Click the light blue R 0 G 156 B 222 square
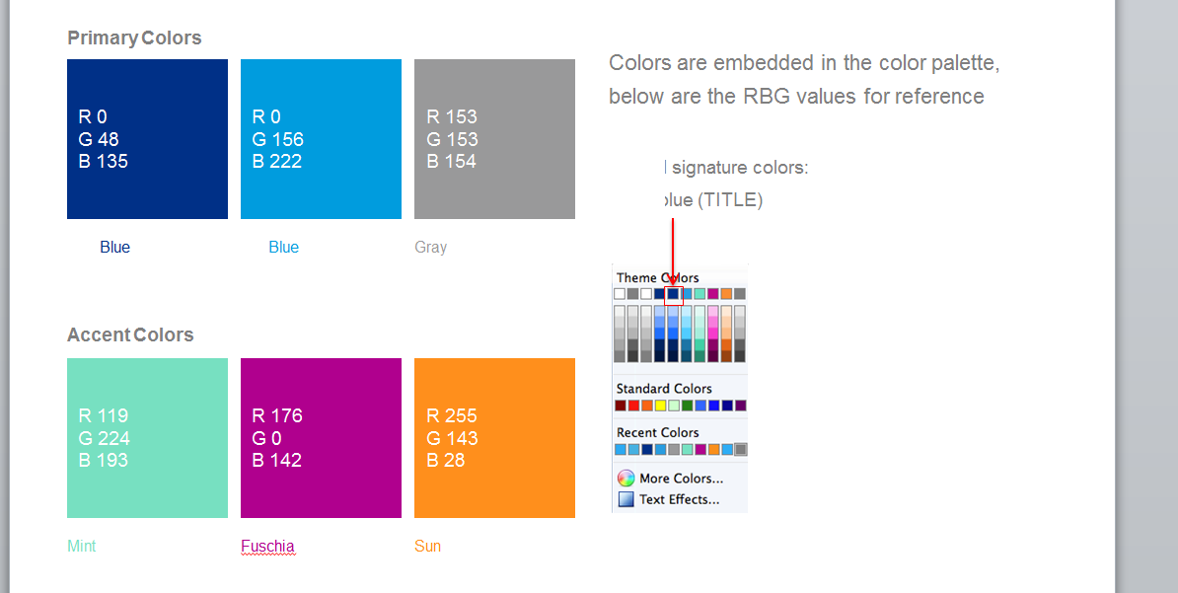 (x=321, y=139)
